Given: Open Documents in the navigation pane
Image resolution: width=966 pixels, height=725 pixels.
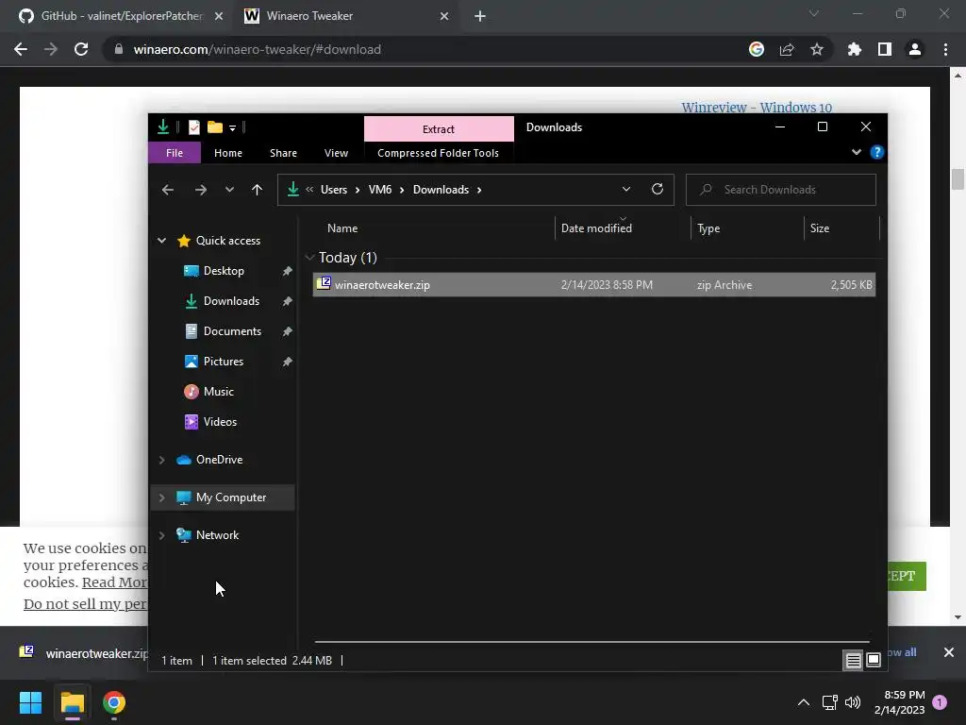Looking at the screenshot, I should pos(232,331).
